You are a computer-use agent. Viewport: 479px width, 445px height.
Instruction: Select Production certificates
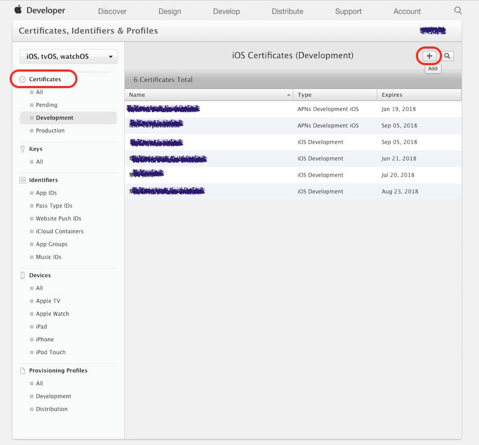(x=50, y=131)
